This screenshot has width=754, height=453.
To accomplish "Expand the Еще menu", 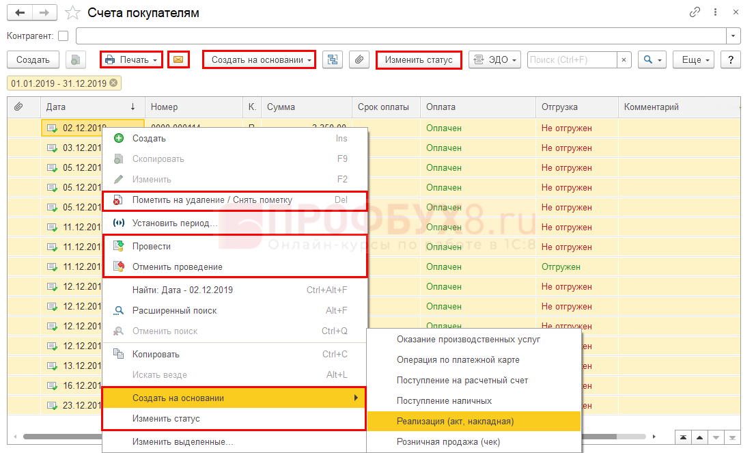I will [693, 60].
